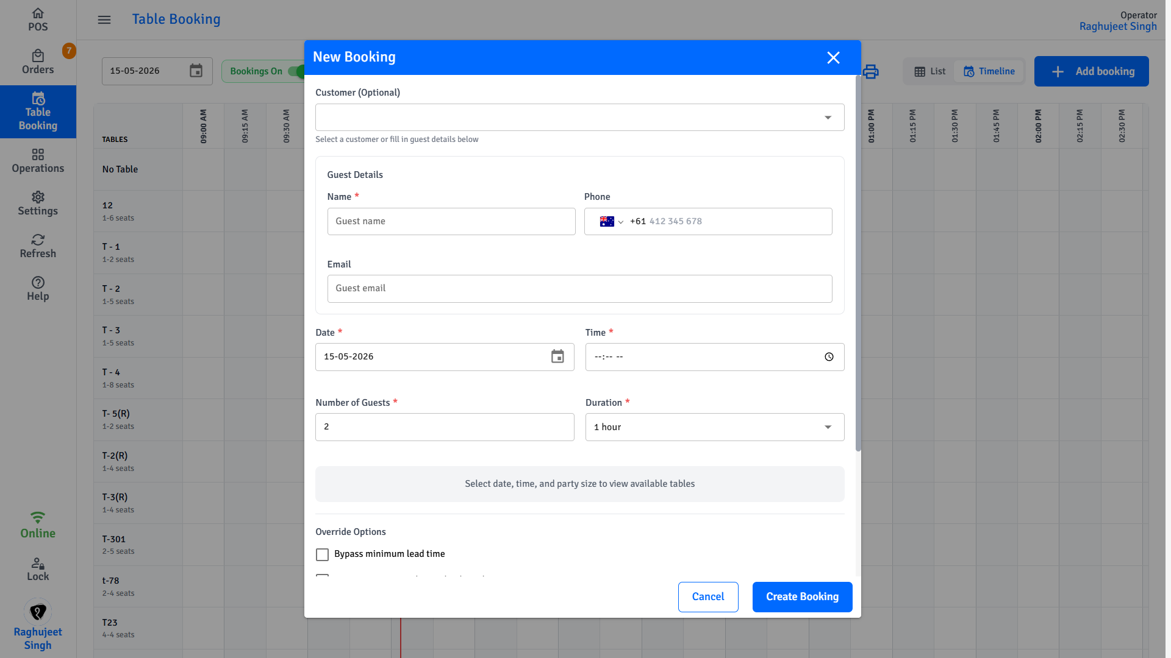Viewport: 1171px width, 658px height.
Task: Click the 09:00 AM timeline column header
Action: click(x=203, y=126)
